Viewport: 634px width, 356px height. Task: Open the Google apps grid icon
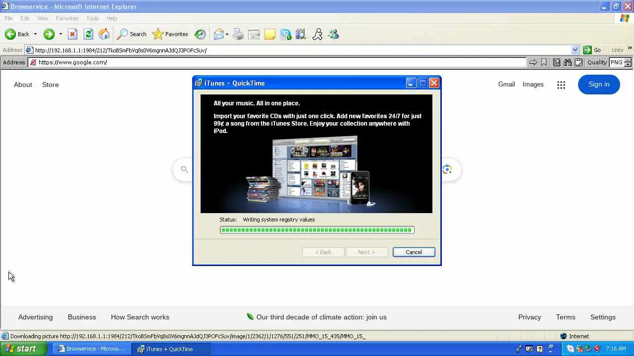(561, 85)
